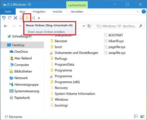The width and height of the screenshot is (147, 120).
Task: Open the quick access toolbar customize dropdown
Action: 39,18
